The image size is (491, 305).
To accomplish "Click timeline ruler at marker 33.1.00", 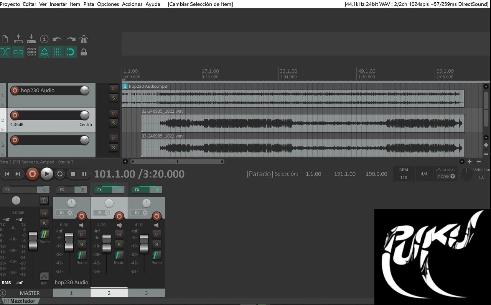I will [x=288, y=71].
